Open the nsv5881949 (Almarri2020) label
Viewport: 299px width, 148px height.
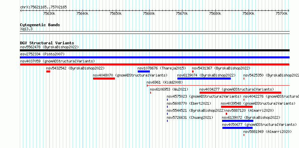(x=267, y=132)
